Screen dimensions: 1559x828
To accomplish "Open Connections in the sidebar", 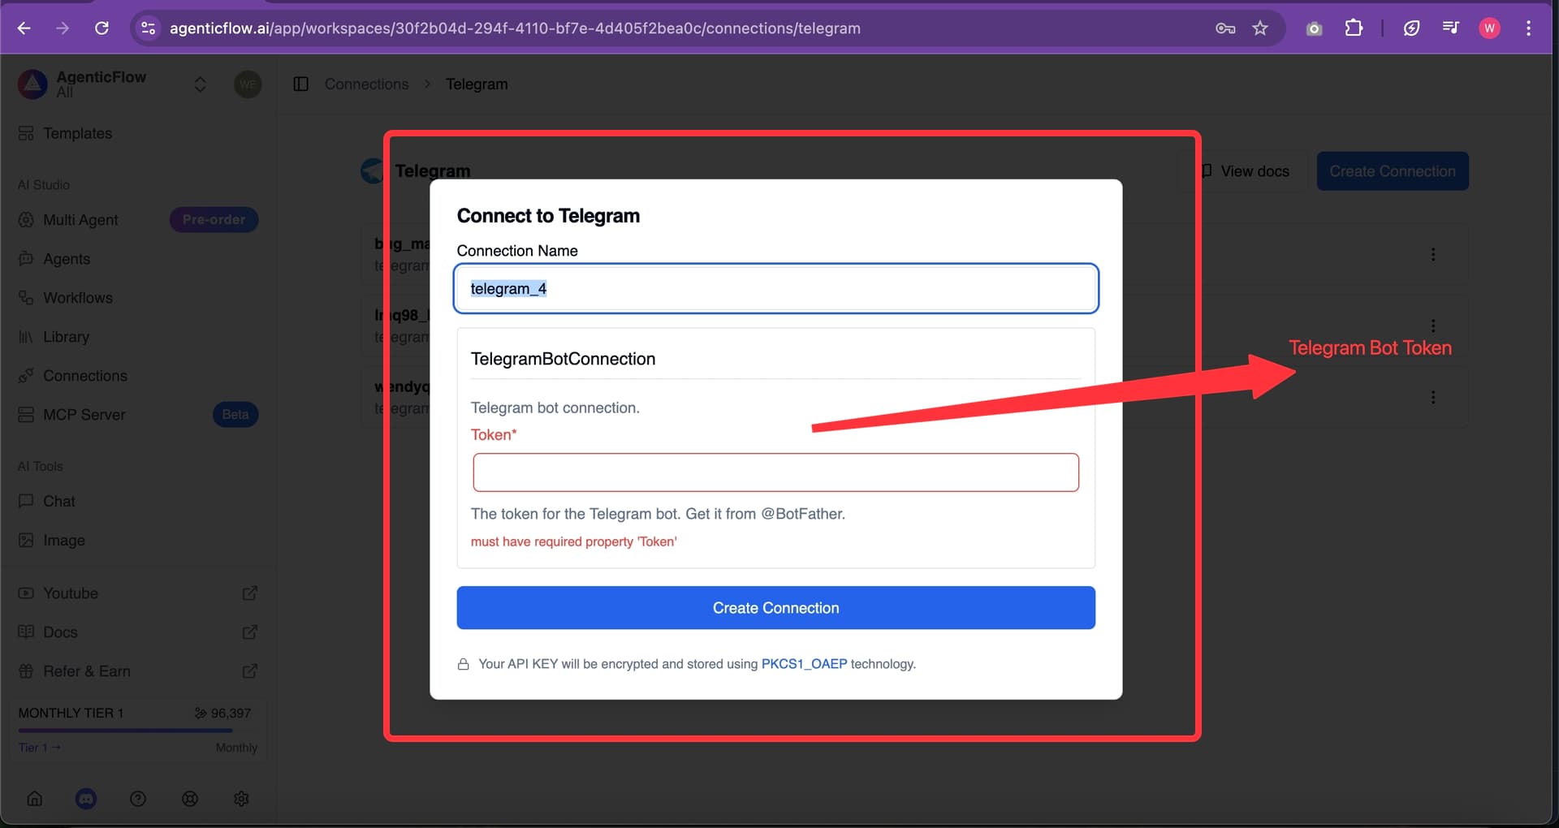I will click(x=85, y=376).
